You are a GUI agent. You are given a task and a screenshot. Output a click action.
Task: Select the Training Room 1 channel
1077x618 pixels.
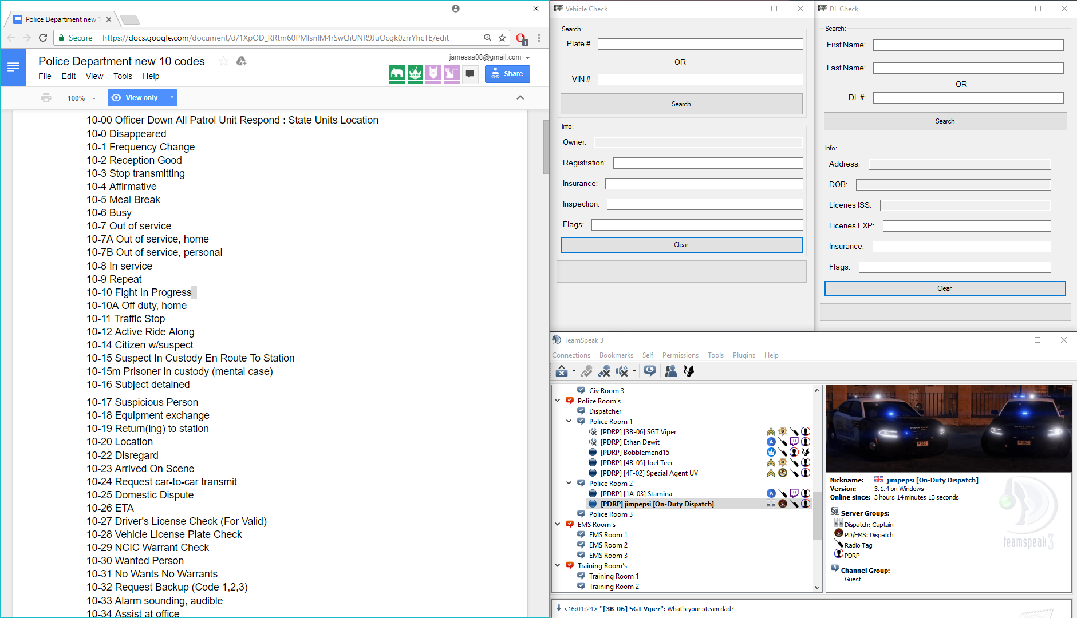coord(614,576)
